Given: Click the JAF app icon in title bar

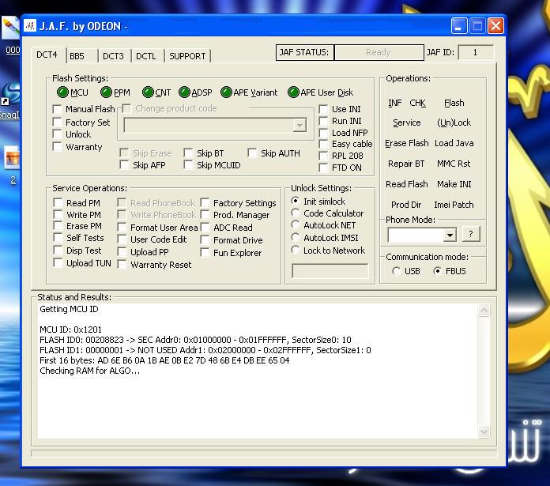Looking at the screenshot, I should [x=30, y=26].
